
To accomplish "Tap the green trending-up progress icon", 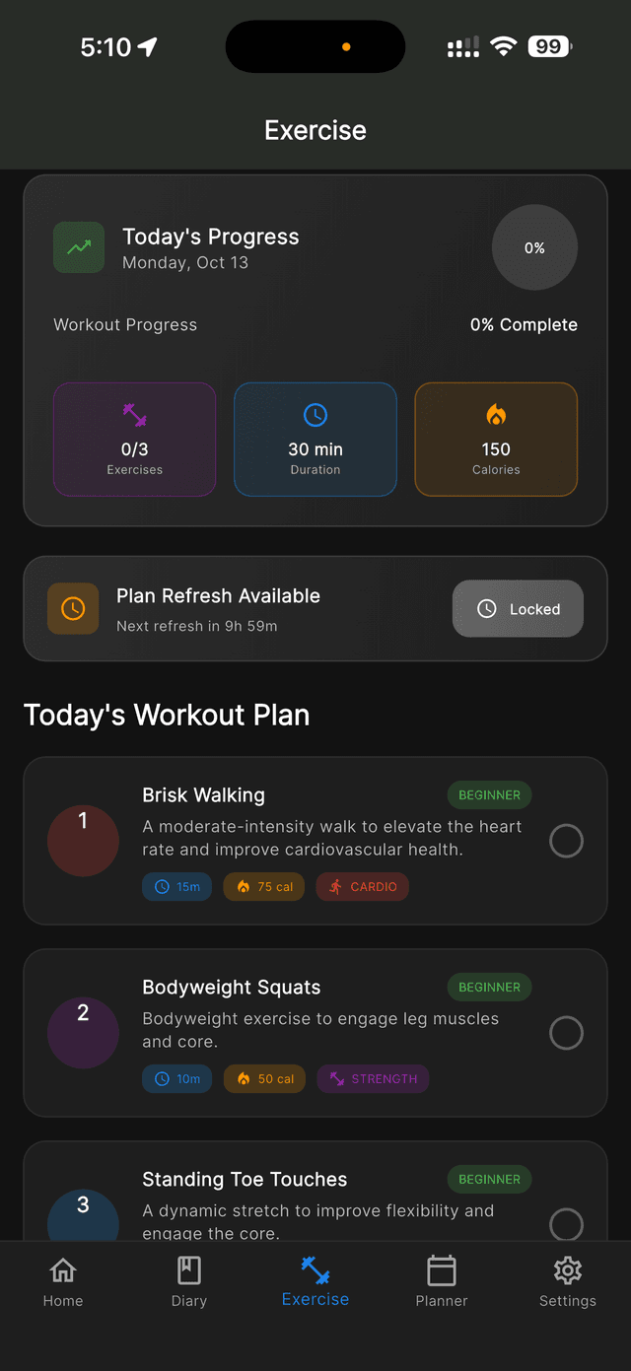I will pos(79,247).
